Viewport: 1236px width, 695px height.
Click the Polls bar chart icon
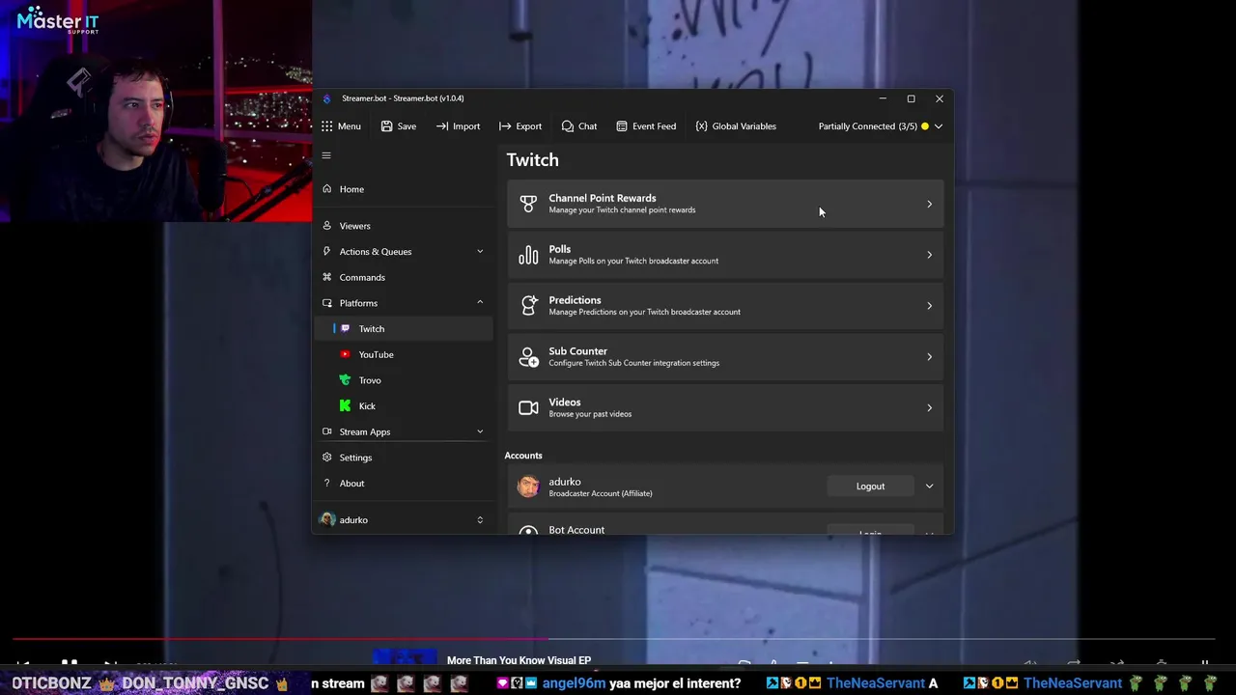(x=528, y=255)
